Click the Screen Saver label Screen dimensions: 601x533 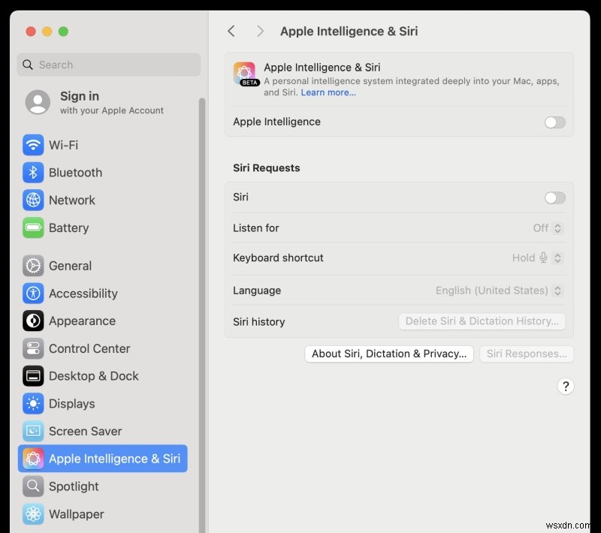(86, 431)
